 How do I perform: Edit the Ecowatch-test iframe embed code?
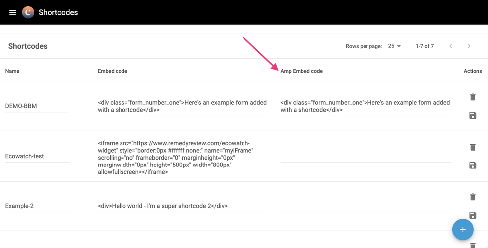[x=183, y=158]
